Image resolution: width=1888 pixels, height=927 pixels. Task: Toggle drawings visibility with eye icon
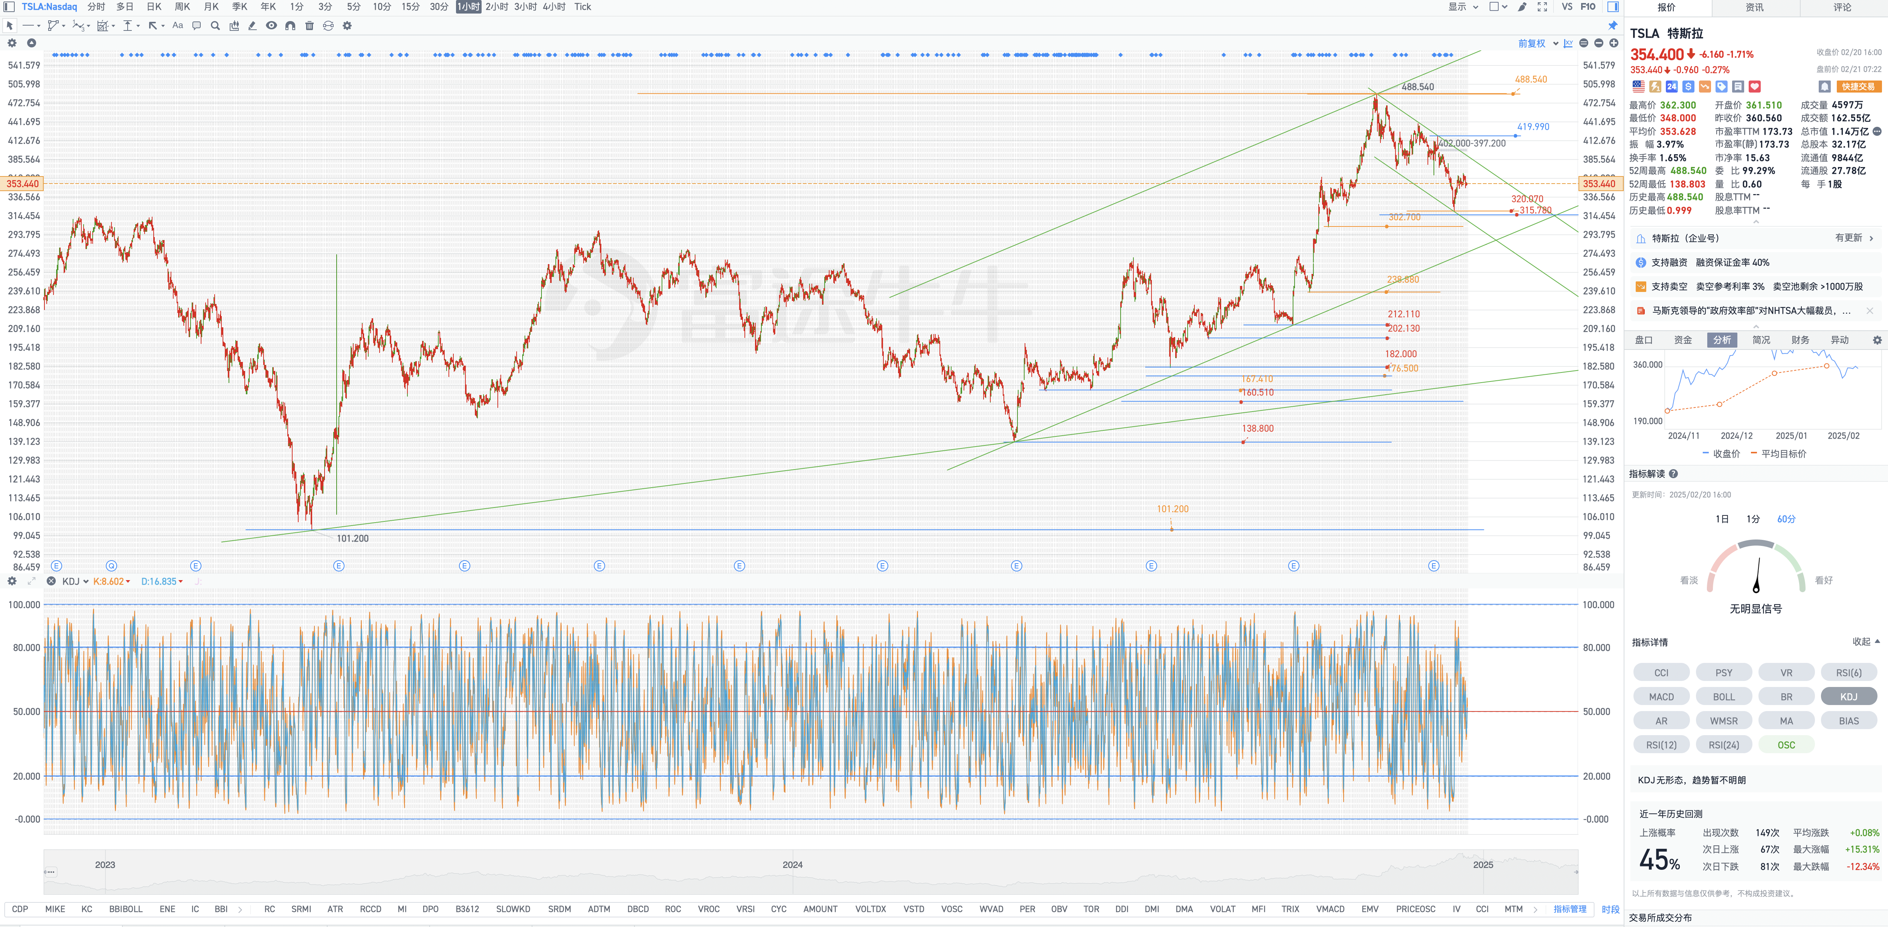[271, 26]
